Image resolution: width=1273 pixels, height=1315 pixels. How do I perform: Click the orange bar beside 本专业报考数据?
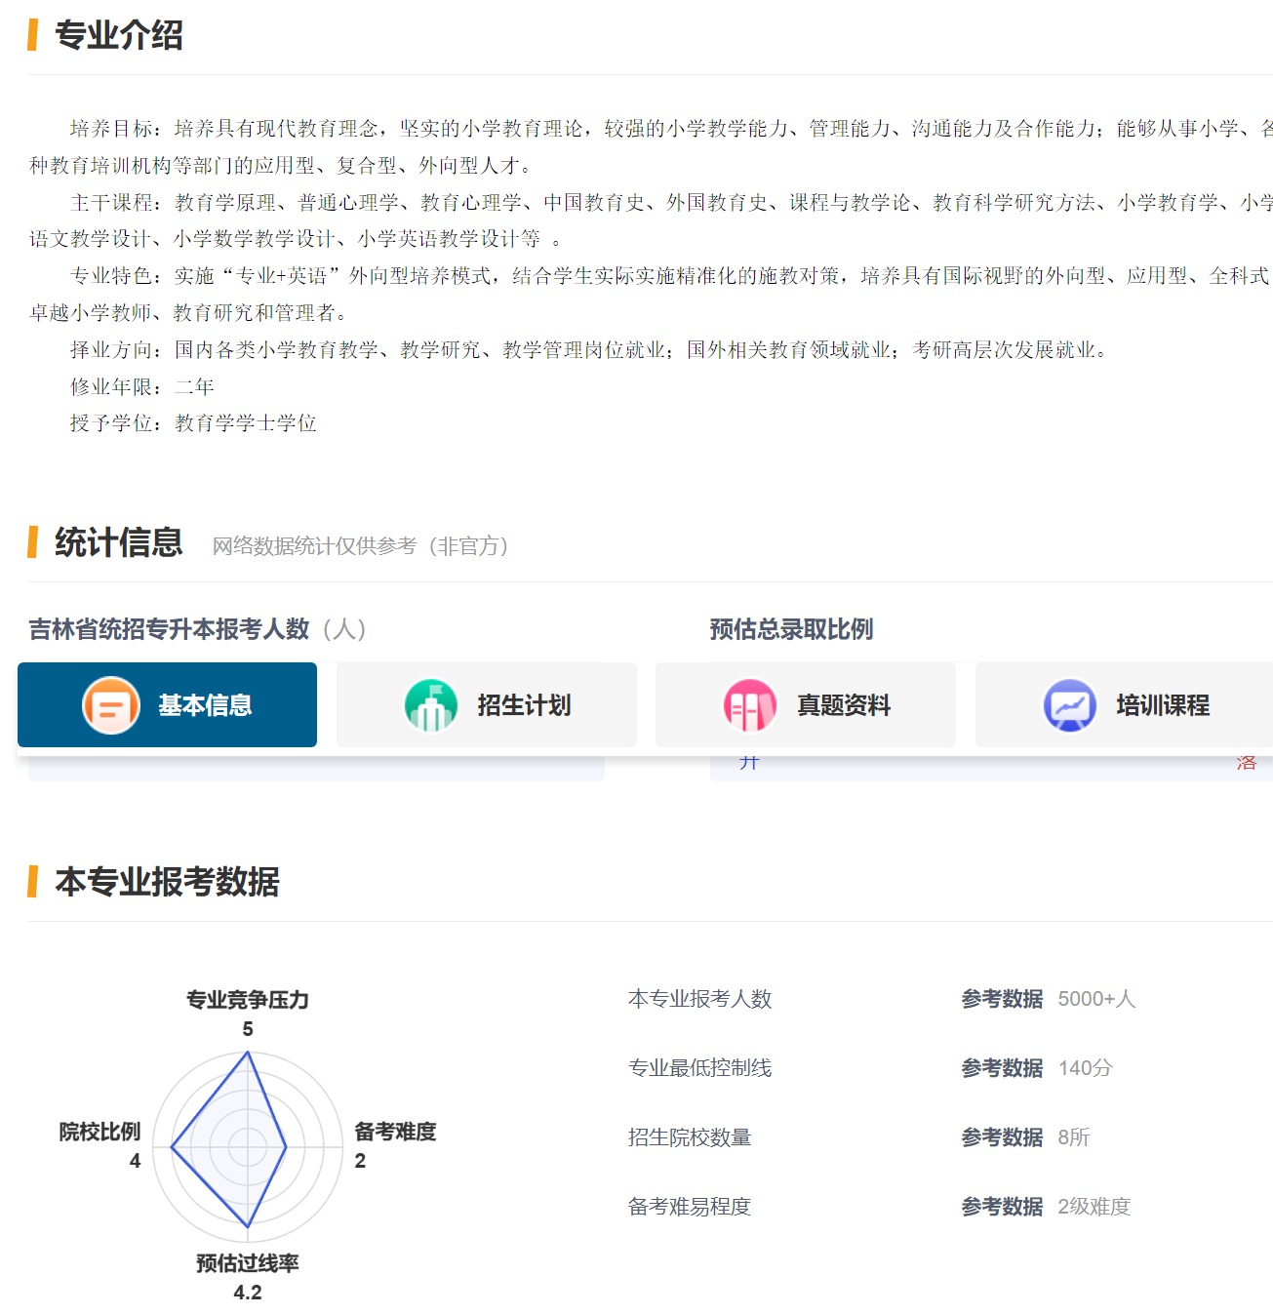pos(34,881)
